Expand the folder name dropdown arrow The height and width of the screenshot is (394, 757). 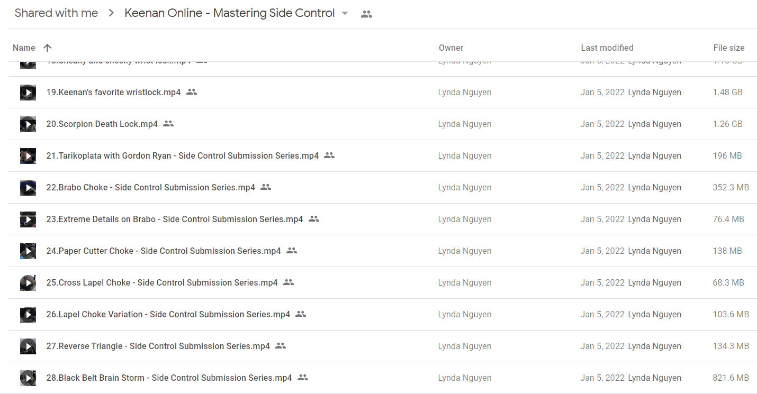click(x=345, y=14)
